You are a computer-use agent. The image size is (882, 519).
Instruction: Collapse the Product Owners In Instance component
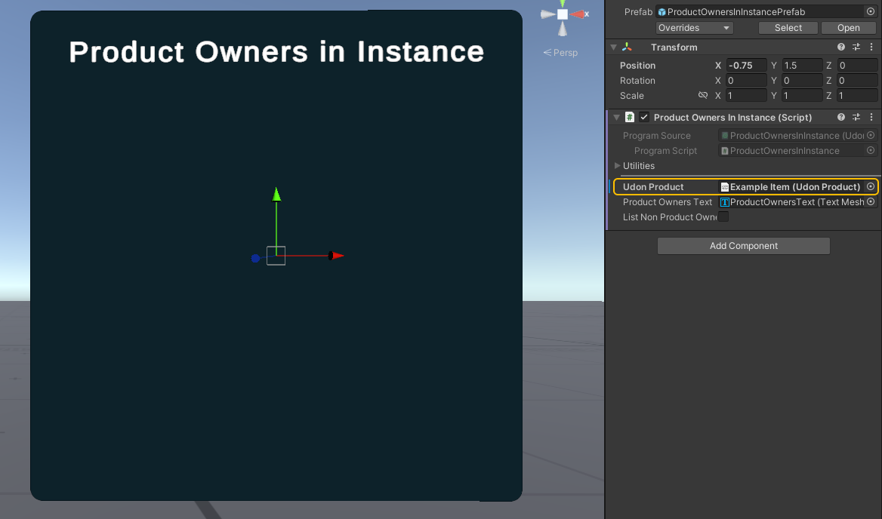click(616, 118)
